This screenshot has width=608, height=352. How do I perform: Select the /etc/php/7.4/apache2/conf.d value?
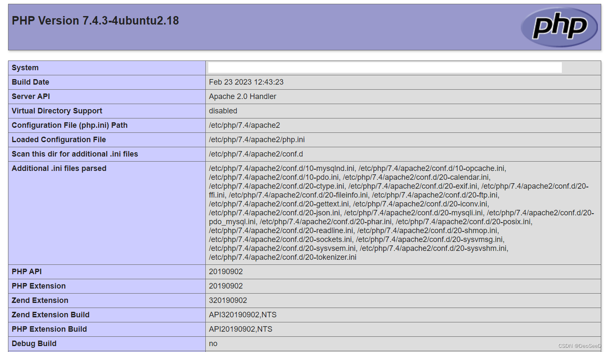click(x=256, y=154)
